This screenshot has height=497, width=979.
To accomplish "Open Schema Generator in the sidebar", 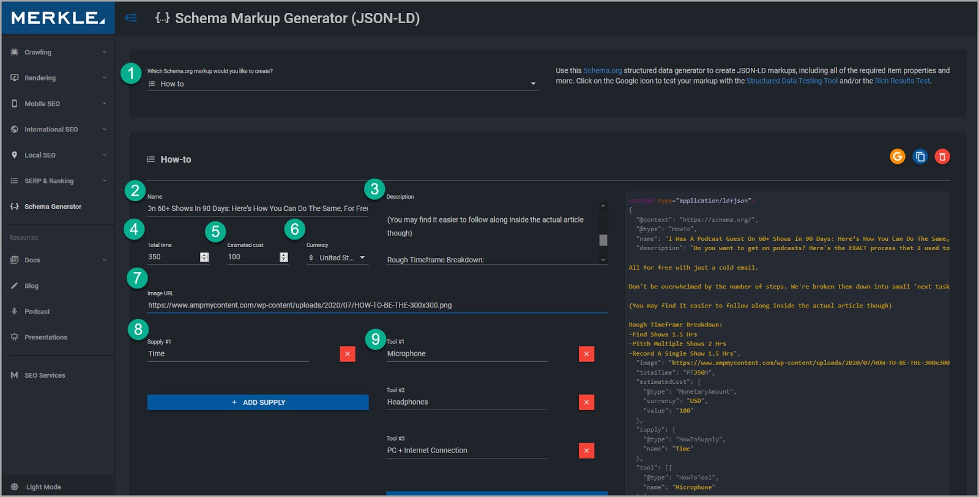I will coord(53,207).
